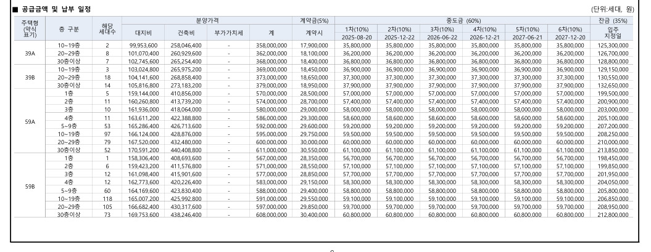Select the deposit value '29,850,000'
The width and height of the screenshot is (651, 252).
314,206
